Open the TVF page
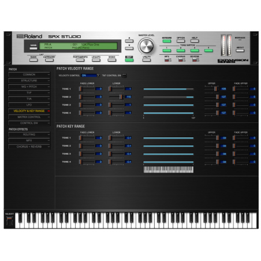Screen dimensions: 261x261 29,93
